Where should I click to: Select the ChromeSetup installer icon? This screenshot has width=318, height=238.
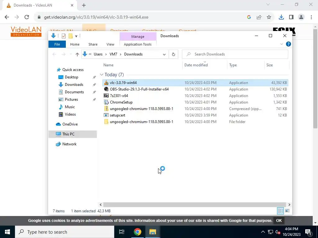(106, 102)
